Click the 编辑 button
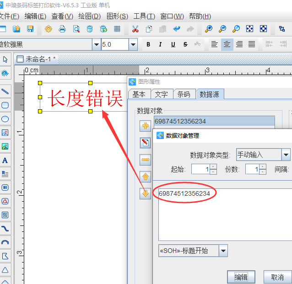Image resolution: width=292 pixels, height=284 pixels. pos(241,277)
